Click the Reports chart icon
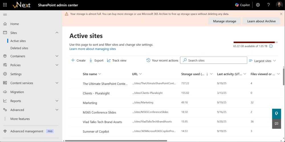 tap(5, 101)
